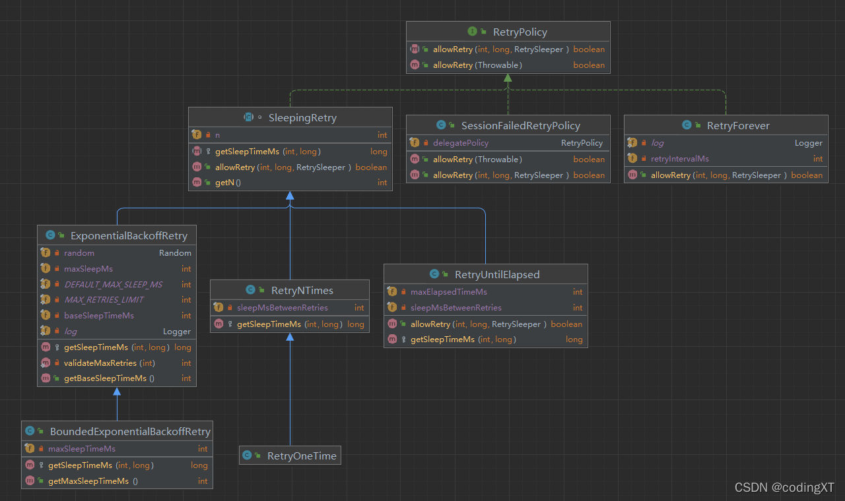
Task: Select allowRetry(int, long, RetrySleeper) in RetryPolicy
Action: click(501, 49)
